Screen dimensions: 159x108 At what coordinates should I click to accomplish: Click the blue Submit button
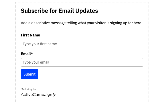click(29, 74)
